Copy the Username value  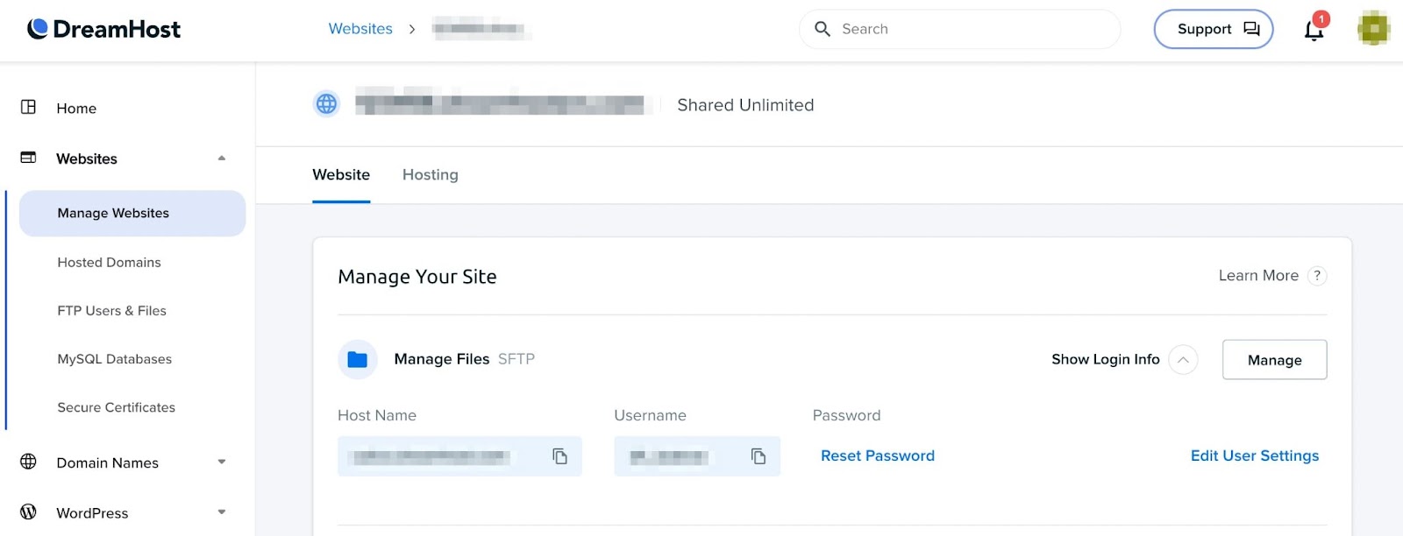point(758,456)
